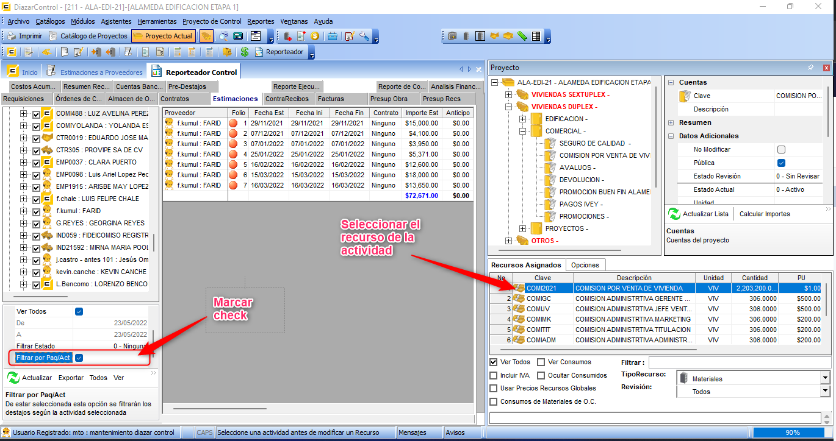The height and width of the screenshot is (441, 836).
Task: Click the Filtrar text input field
Action: [x=738, y=362]
